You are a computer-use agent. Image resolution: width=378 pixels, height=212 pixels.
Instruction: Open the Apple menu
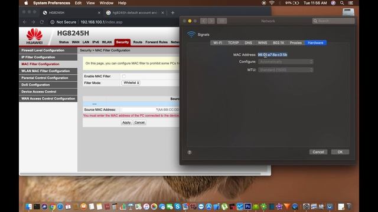(x=26, y=3)
